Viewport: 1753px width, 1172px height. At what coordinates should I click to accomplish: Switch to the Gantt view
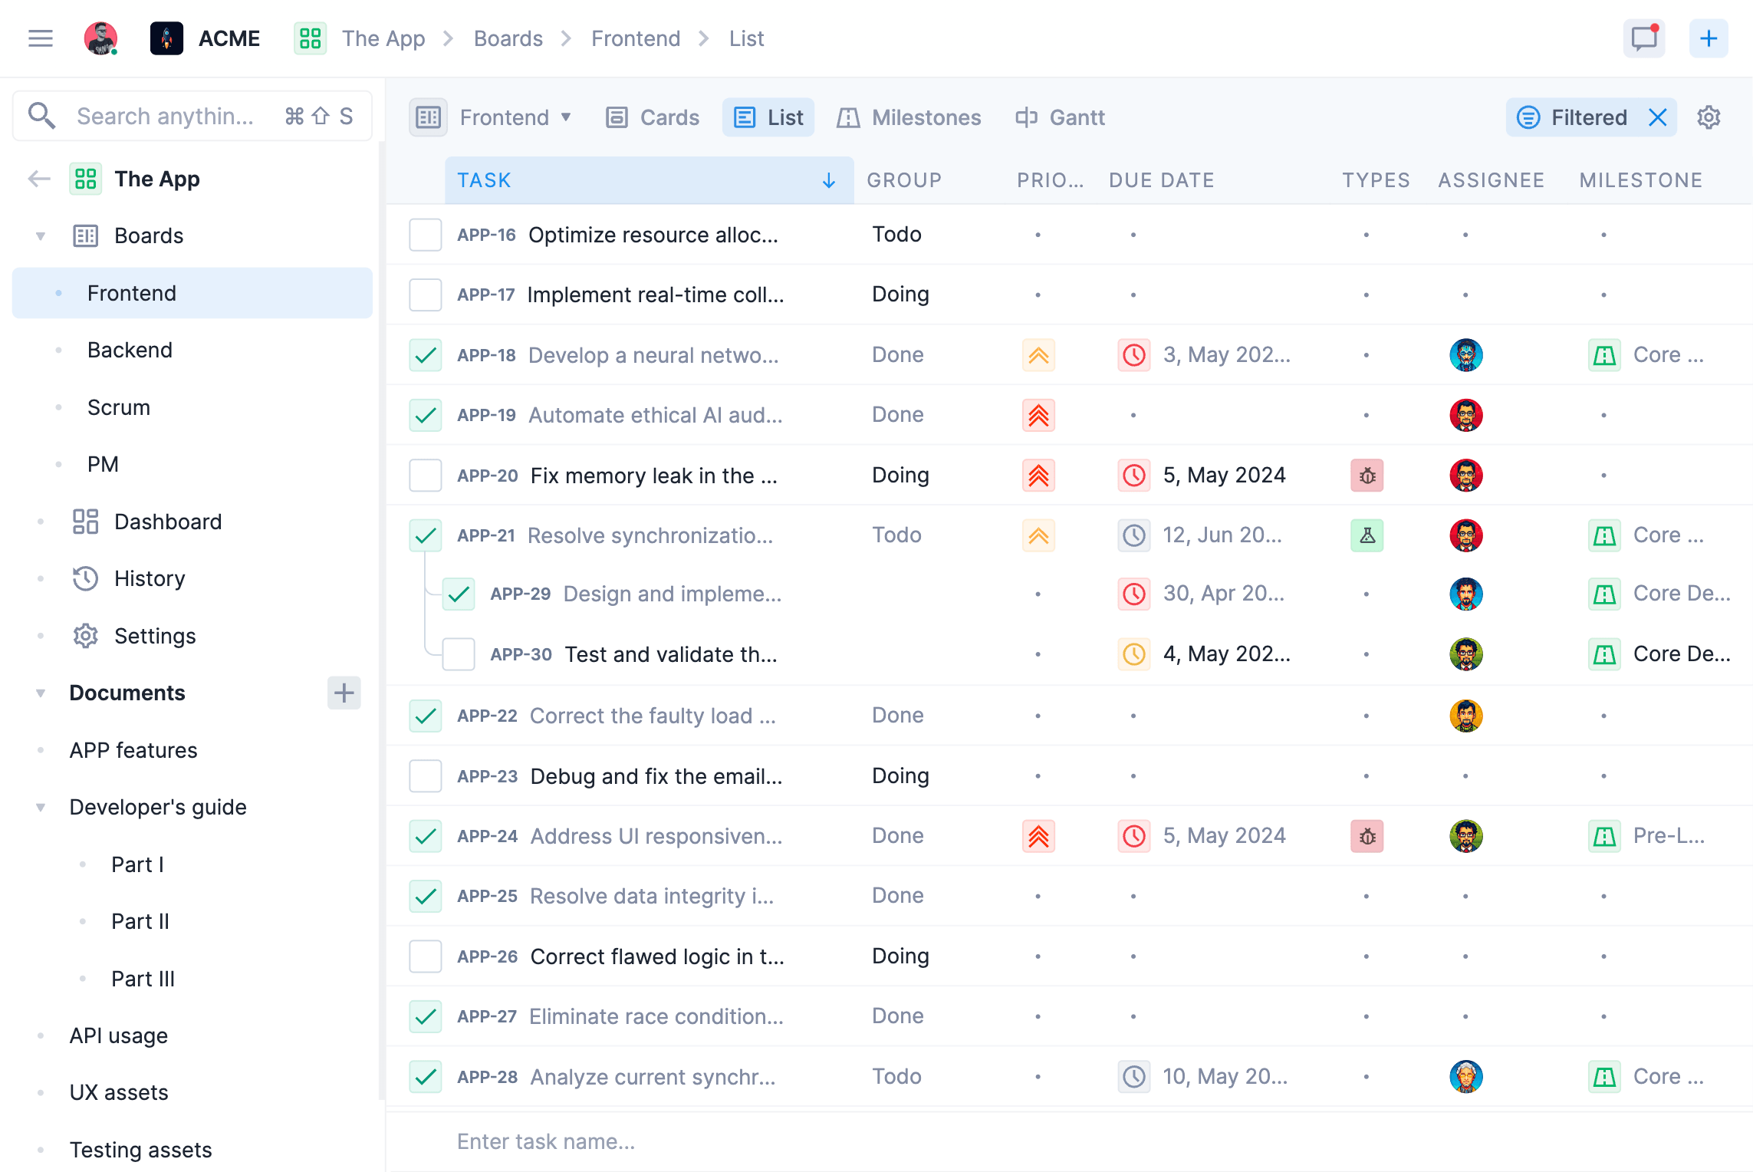[x=1060, y=117]
